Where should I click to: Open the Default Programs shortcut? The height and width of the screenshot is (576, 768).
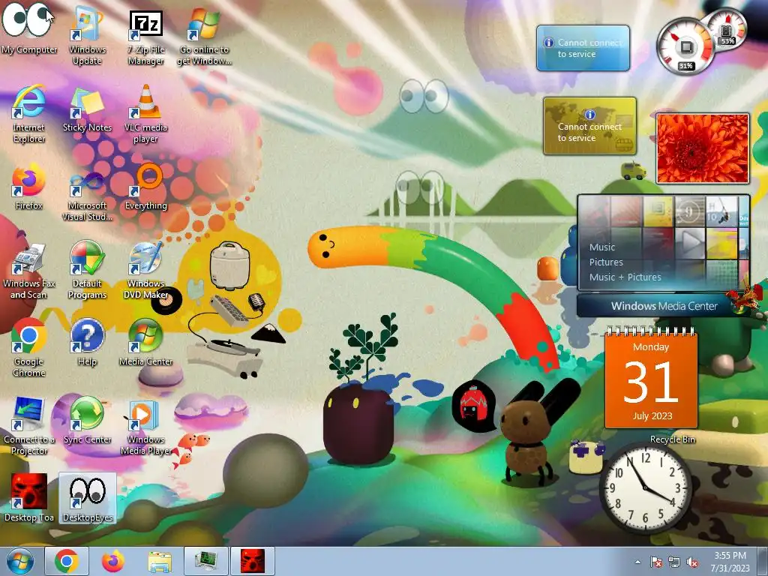tap(87, 270)
